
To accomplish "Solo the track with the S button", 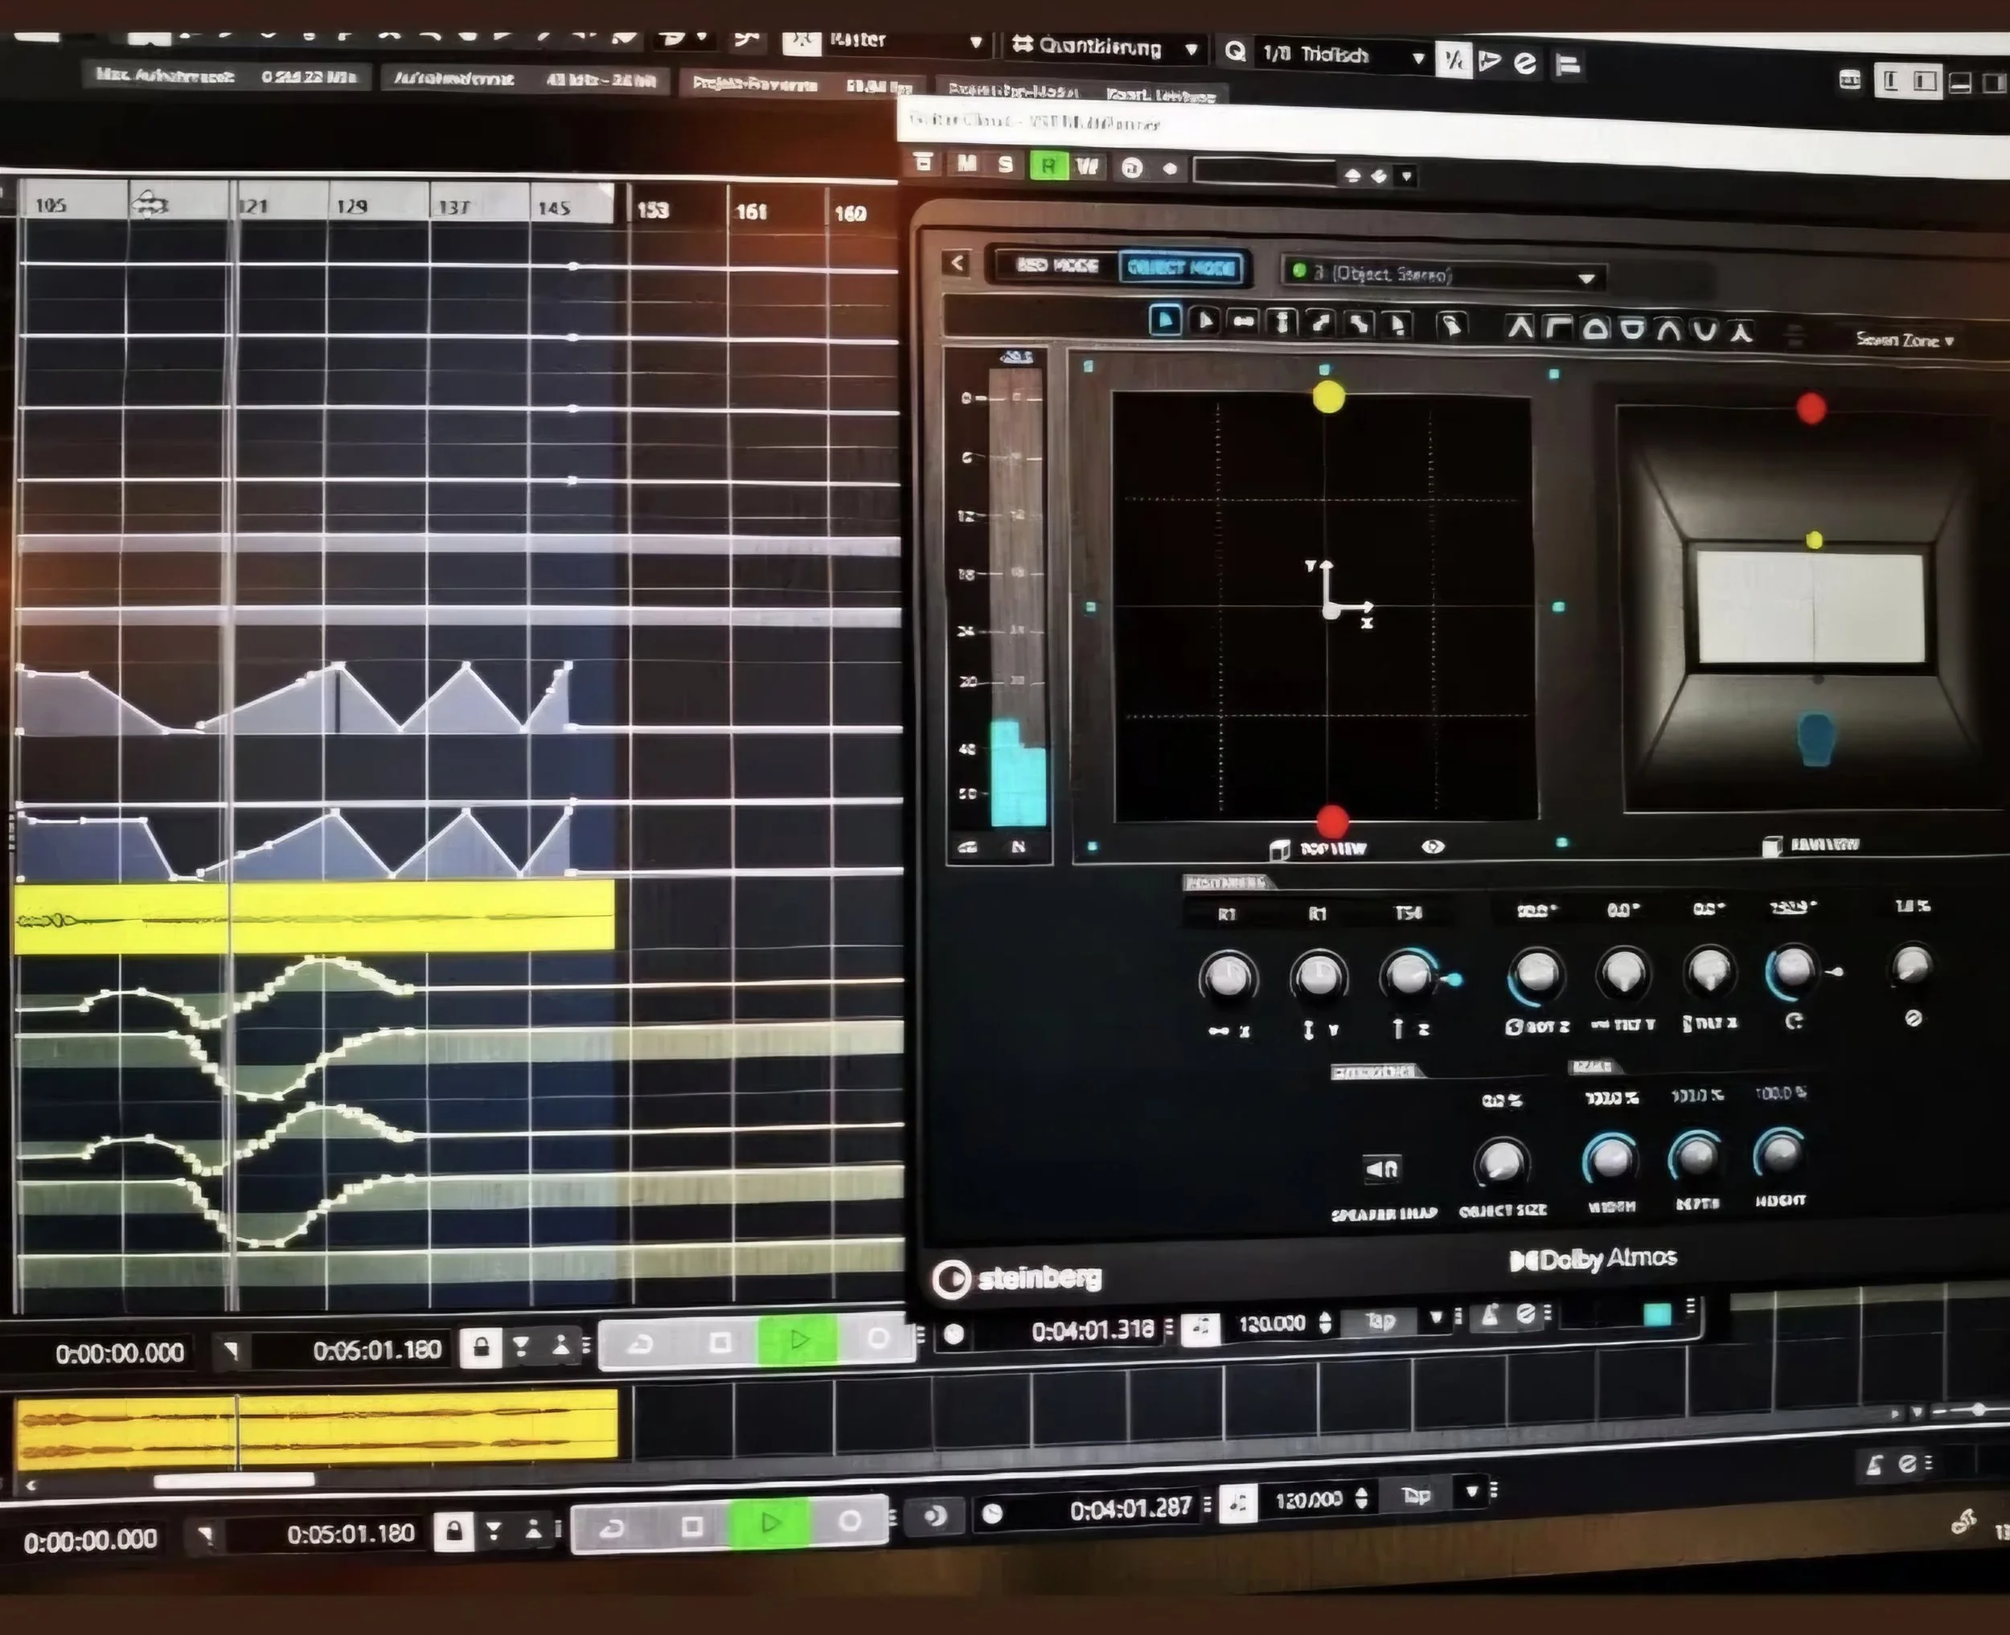I will tap(1006, 165).
